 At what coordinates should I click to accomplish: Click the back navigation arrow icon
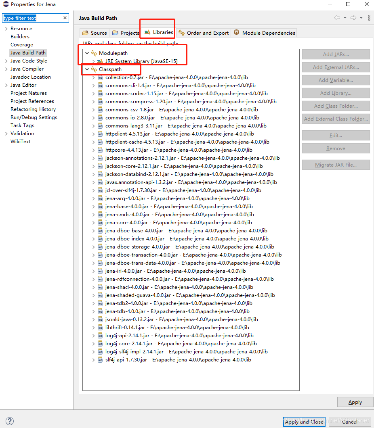click(337, 18)
